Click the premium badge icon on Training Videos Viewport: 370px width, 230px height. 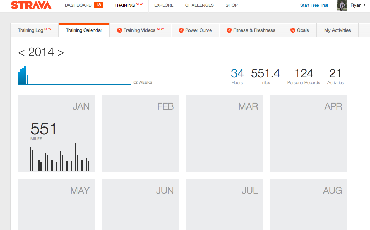[120, 30]
